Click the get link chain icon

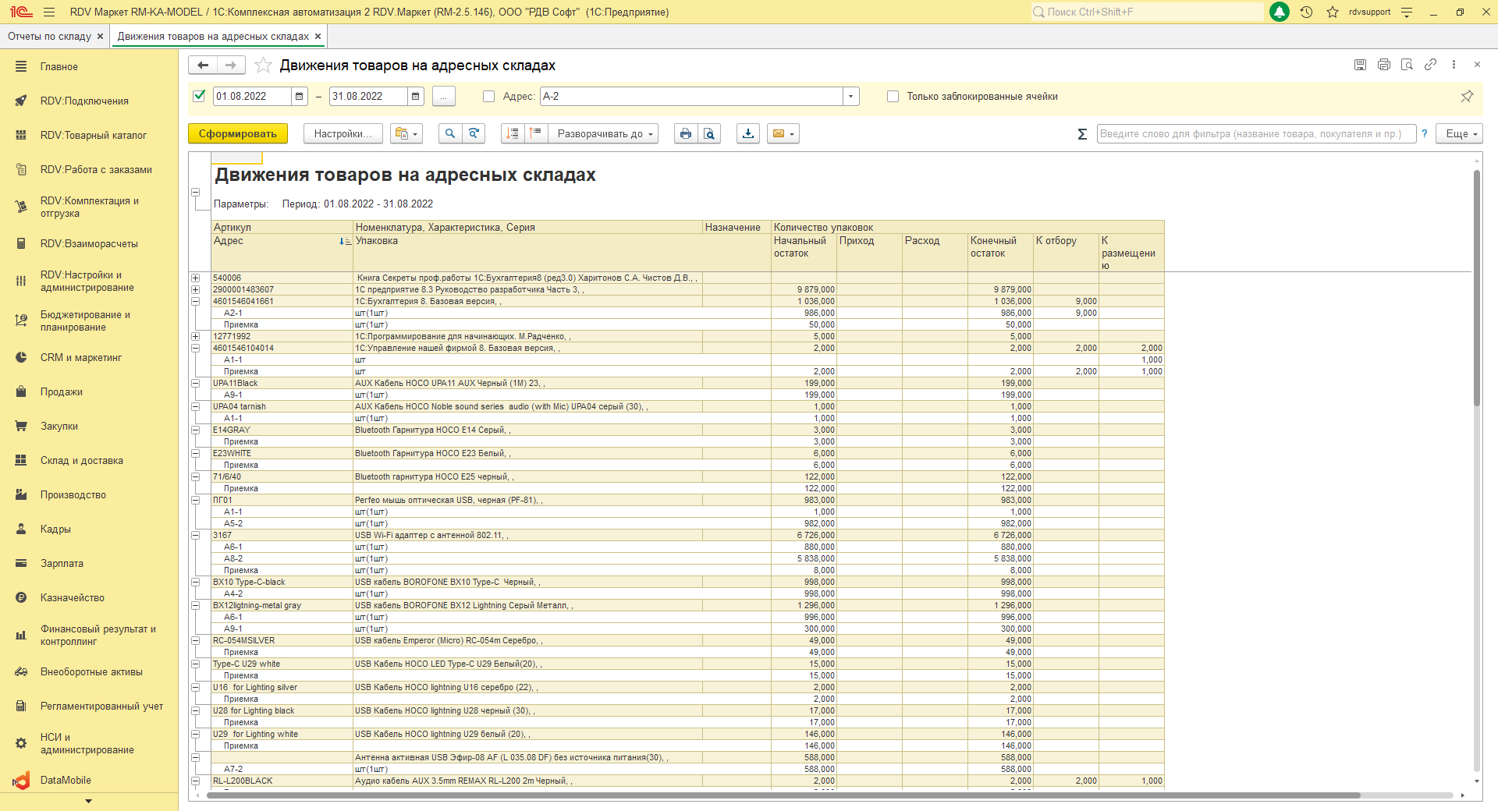[1430, 65]
